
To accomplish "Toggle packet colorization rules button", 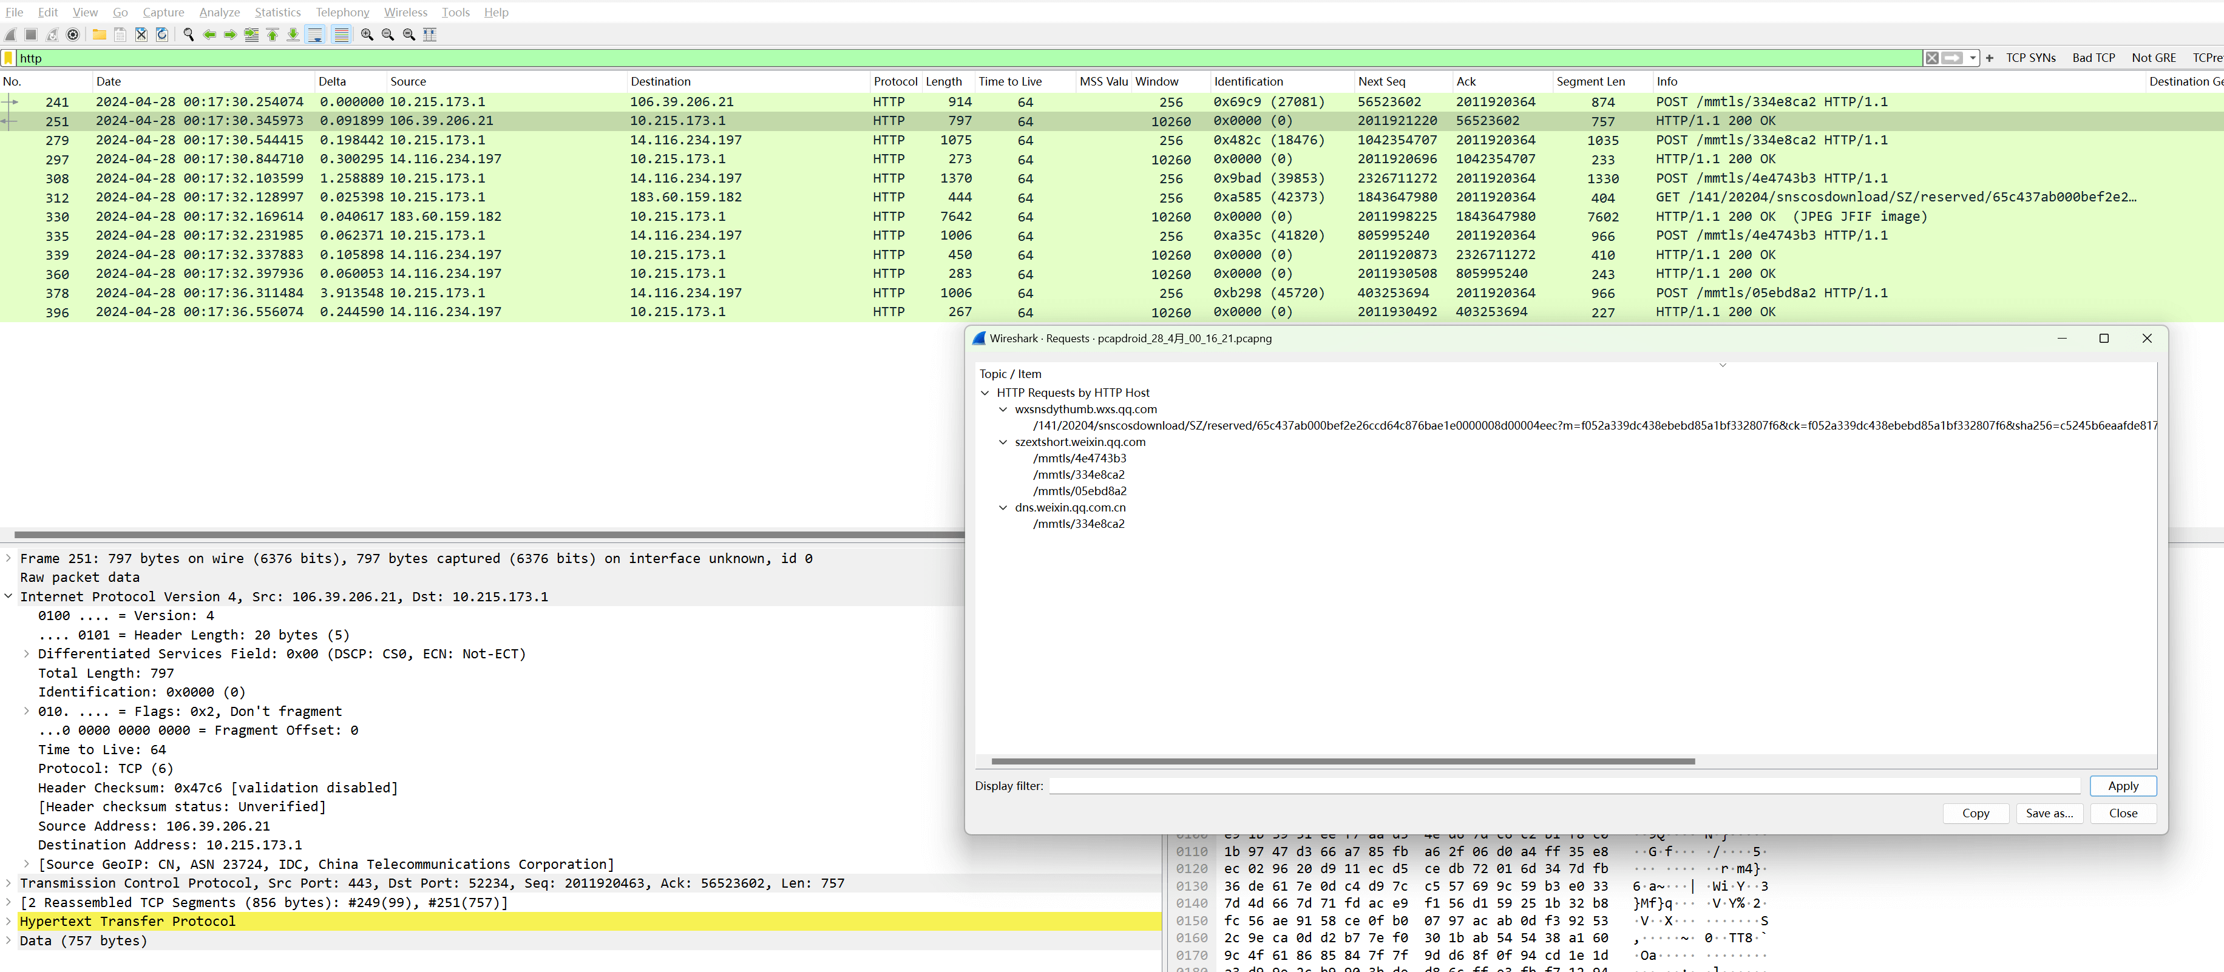I will pos(342,35).
